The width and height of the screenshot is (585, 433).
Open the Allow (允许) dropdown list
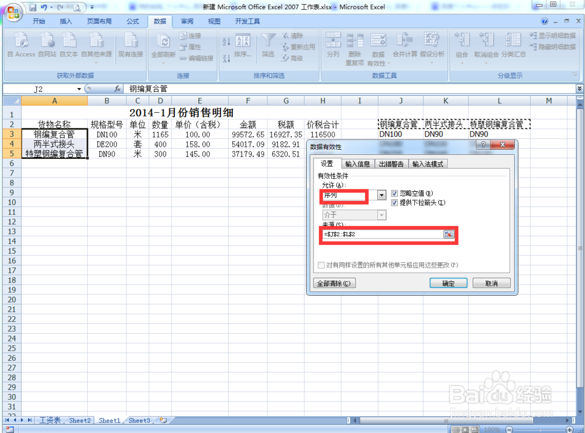[x=381, y=195]
